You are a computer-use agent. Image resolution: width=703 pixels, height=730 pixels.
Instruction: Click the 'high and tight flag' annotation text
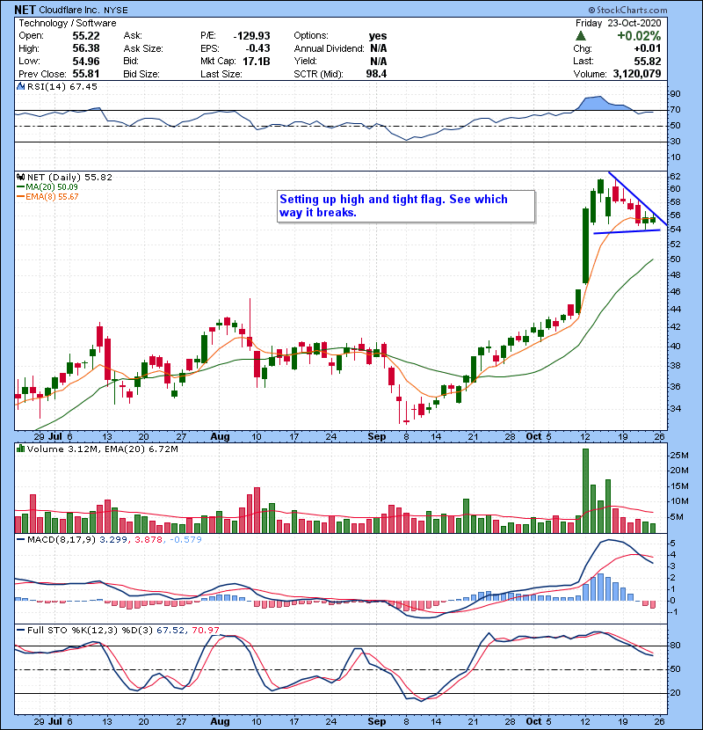pyautogui.click(x=392, y=200)
